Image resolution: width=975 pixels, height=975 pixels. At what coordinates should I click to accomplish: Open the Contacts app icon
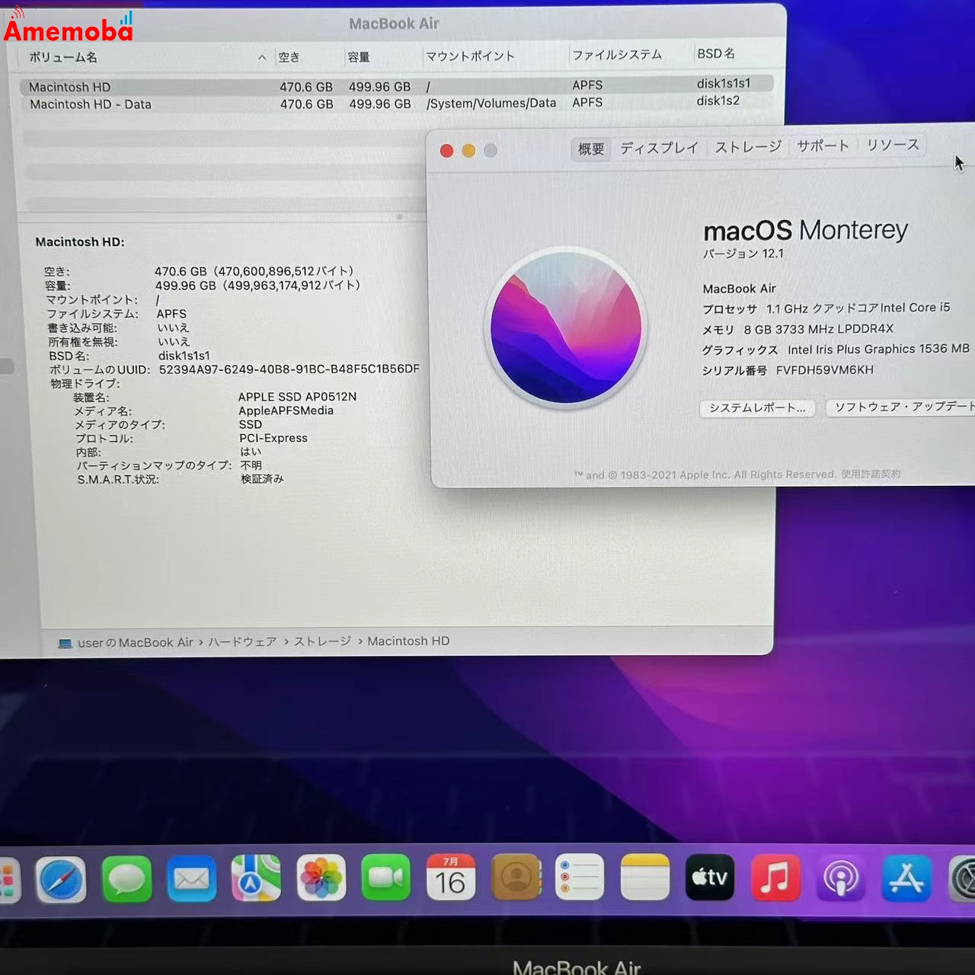(x=516, y=878)
